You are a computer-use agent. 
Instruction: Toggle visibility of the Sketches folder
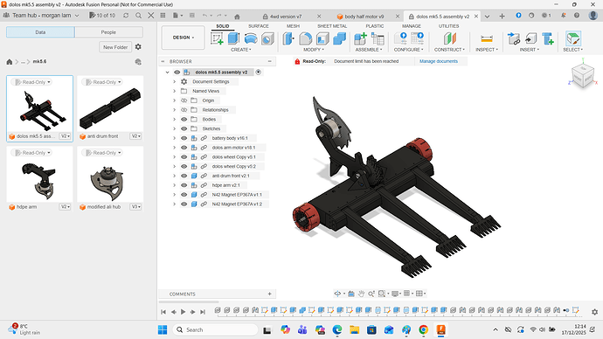point(184,128)
